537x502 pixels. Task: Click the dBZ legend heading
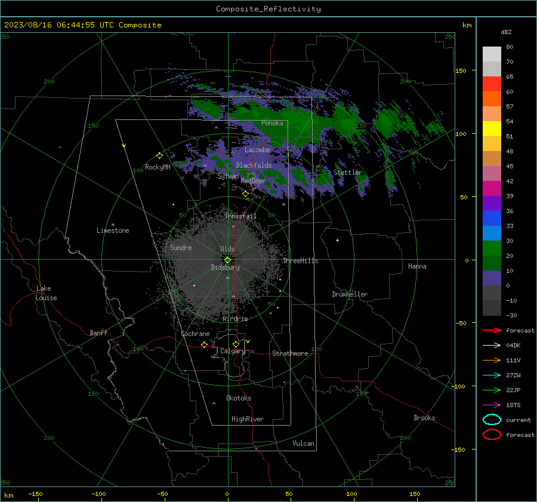(x=506, y=32)
